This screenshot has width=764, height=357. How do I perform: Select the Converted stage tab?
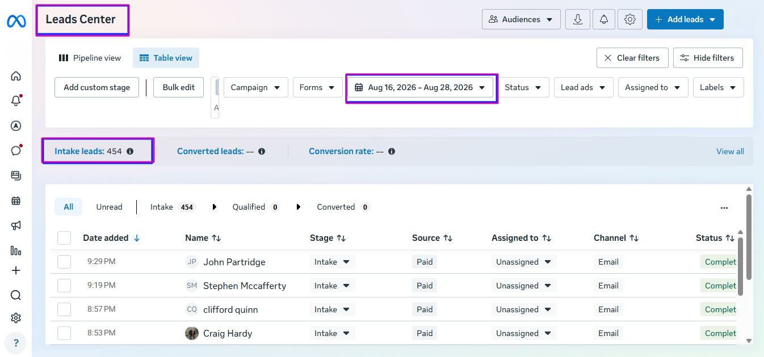coord(343,207)
